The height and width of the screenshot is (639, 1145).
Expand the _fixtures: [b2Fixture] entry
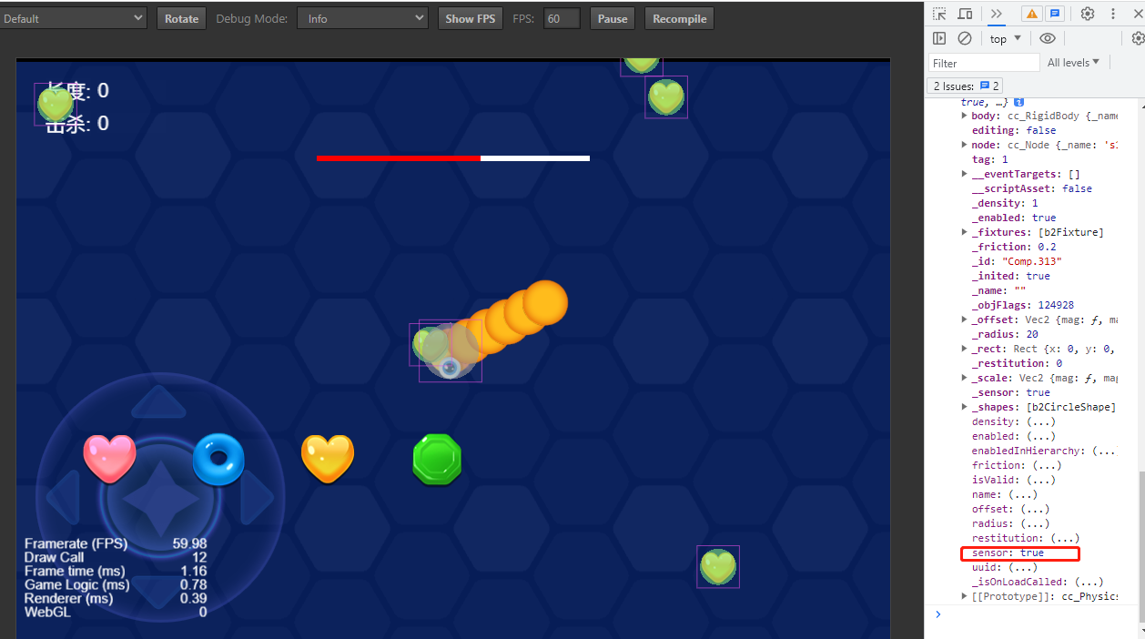tap(965, 232)
